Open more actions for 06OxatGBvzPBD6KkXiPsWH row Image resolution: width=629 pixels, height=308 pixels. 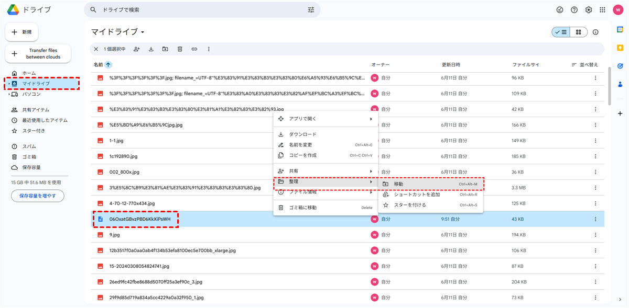[x=595, y=219]
